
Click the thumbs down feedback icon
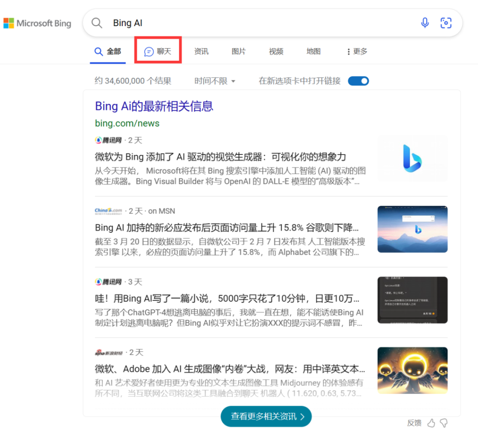pyautogui.click(x=444, y=423)
